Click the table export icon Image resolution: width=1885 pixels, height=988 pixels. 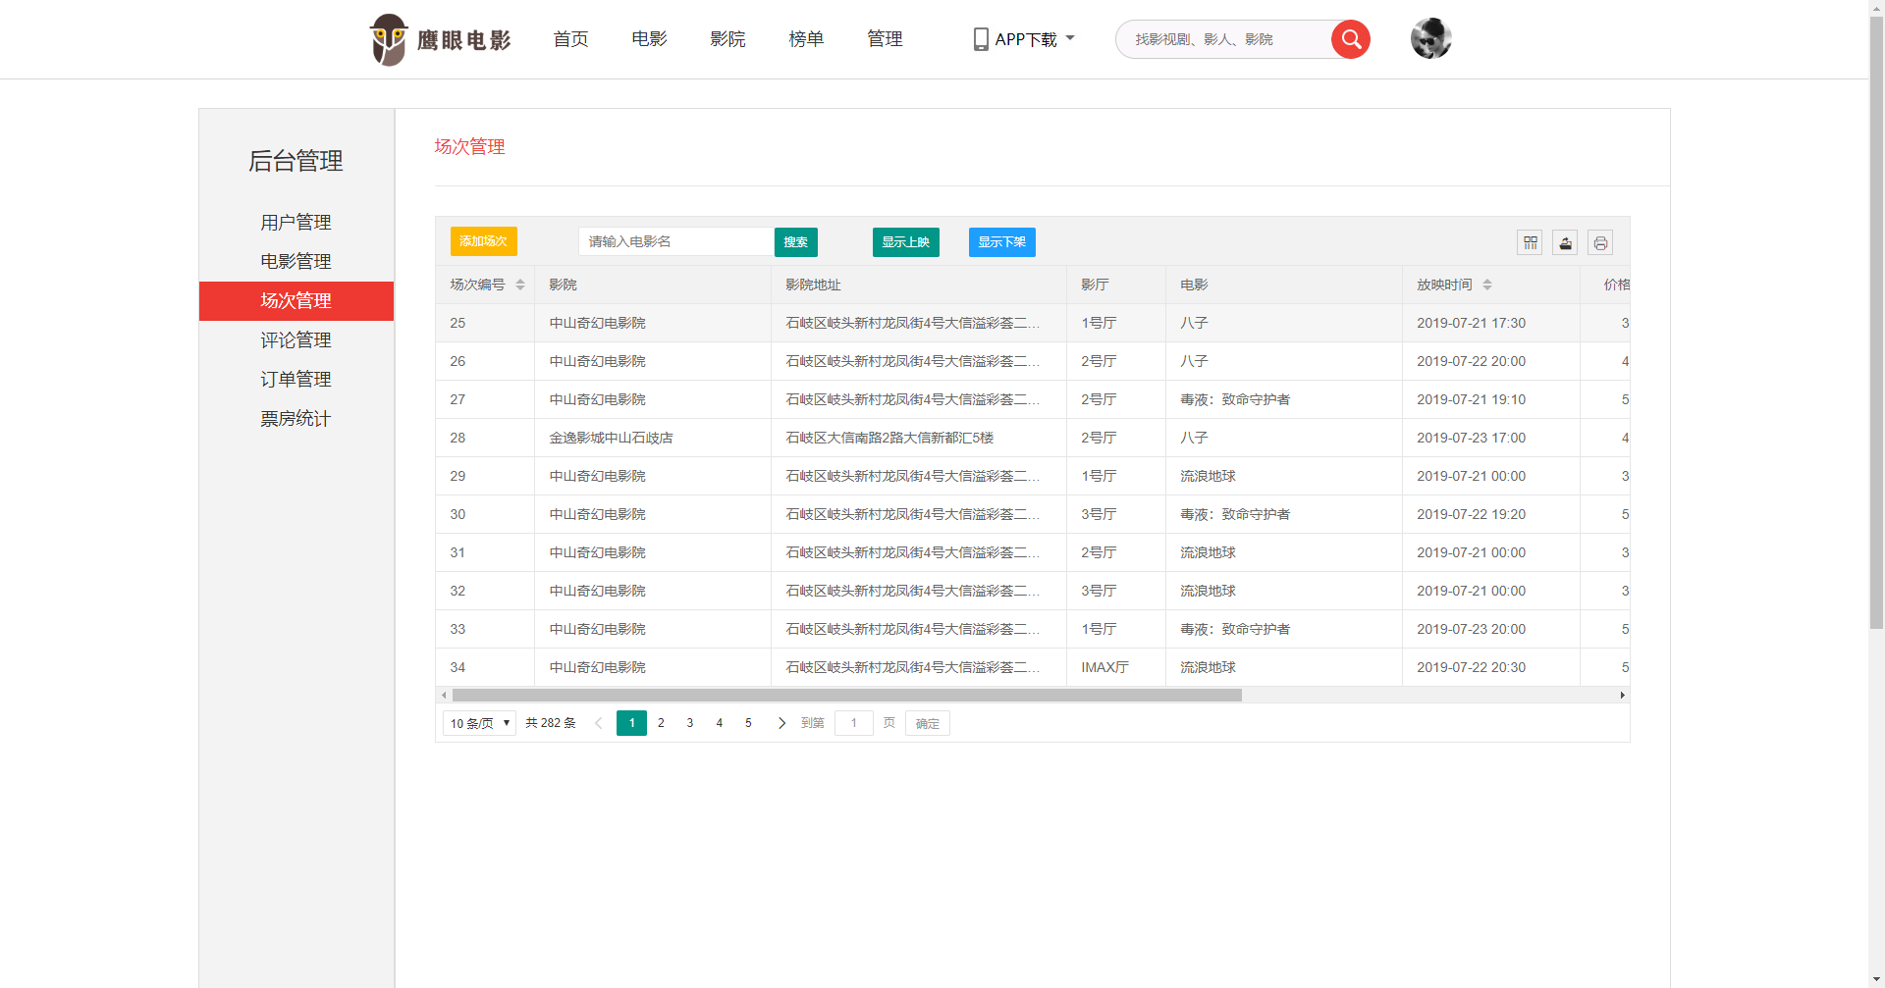pos(1565,242)
